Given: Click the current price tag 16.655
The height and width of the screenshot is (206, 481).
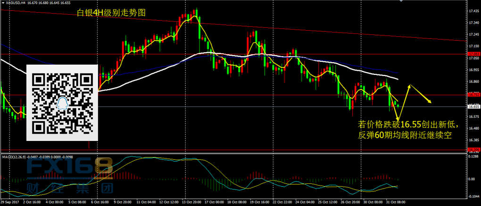Looking at the screenshot, I should 473,107.
